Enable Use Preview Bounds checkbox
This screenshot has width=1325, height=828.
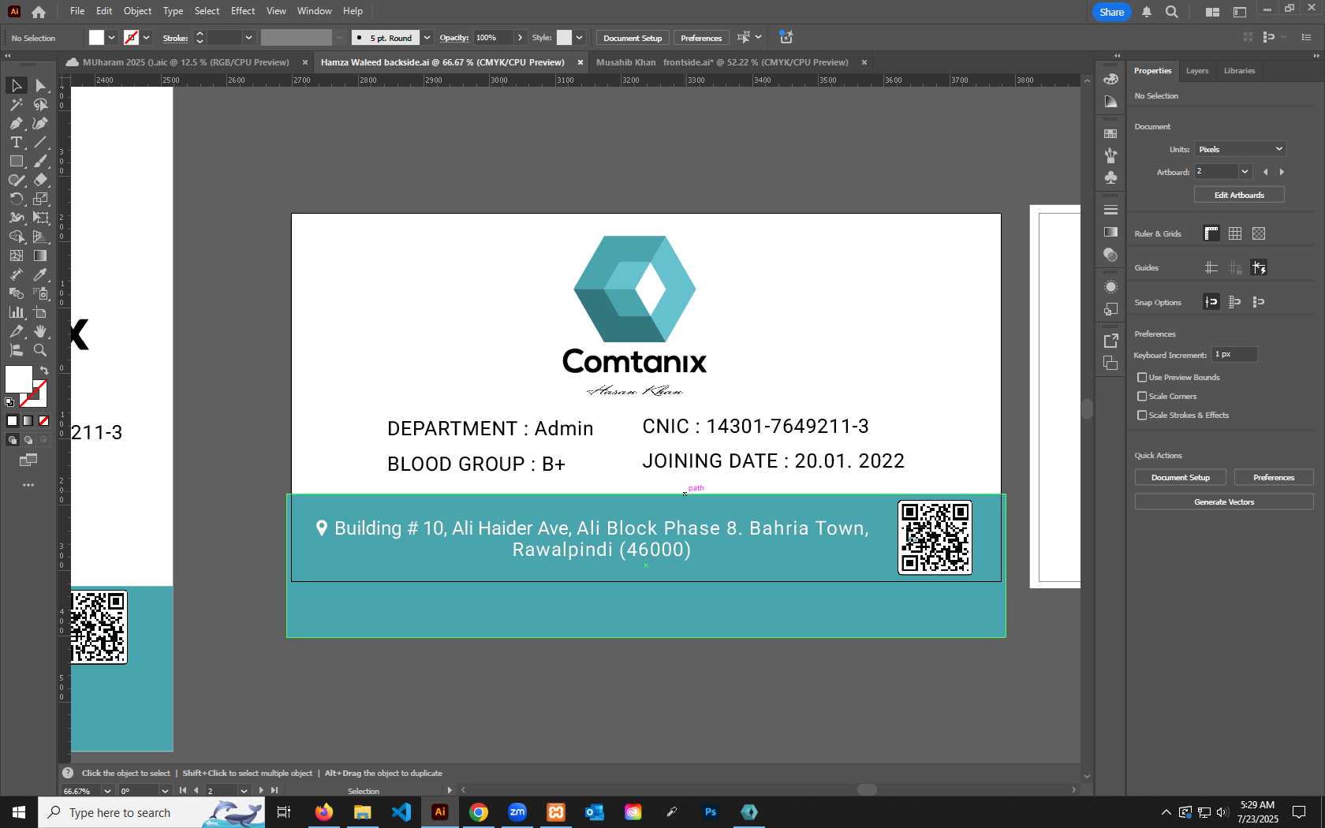click(1142, 378)
